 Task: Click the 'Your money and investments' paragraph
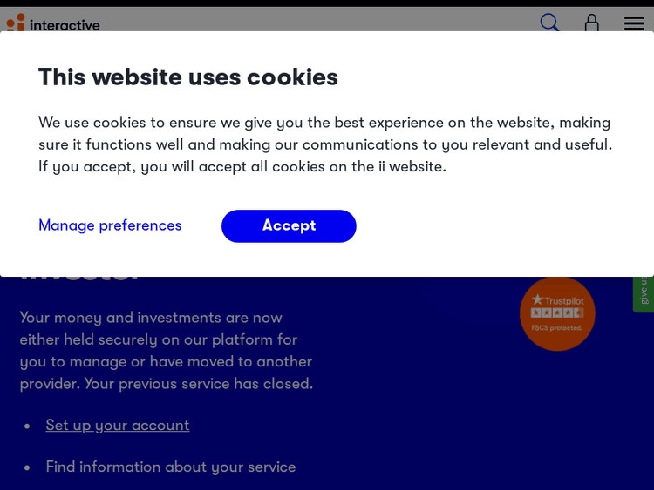[166, 350]
